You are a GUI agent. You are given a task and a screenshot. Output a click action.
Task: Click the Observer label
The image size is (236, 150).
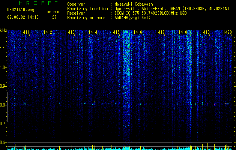pos(76,4)
